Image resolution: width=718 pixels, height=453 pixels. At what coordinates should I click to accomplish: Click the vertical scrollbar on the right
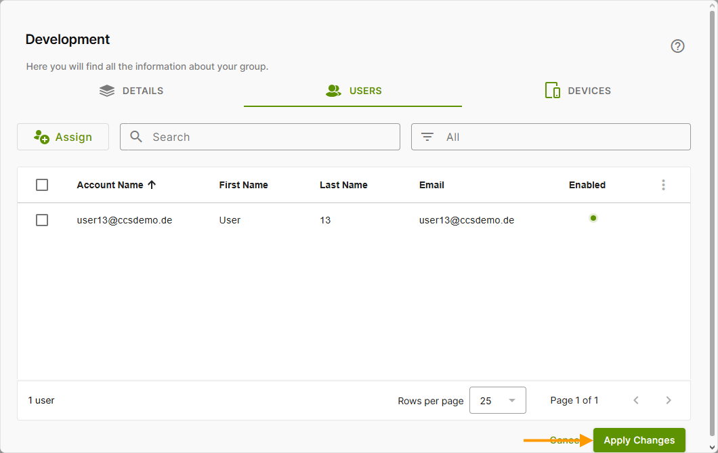(713, 224)
